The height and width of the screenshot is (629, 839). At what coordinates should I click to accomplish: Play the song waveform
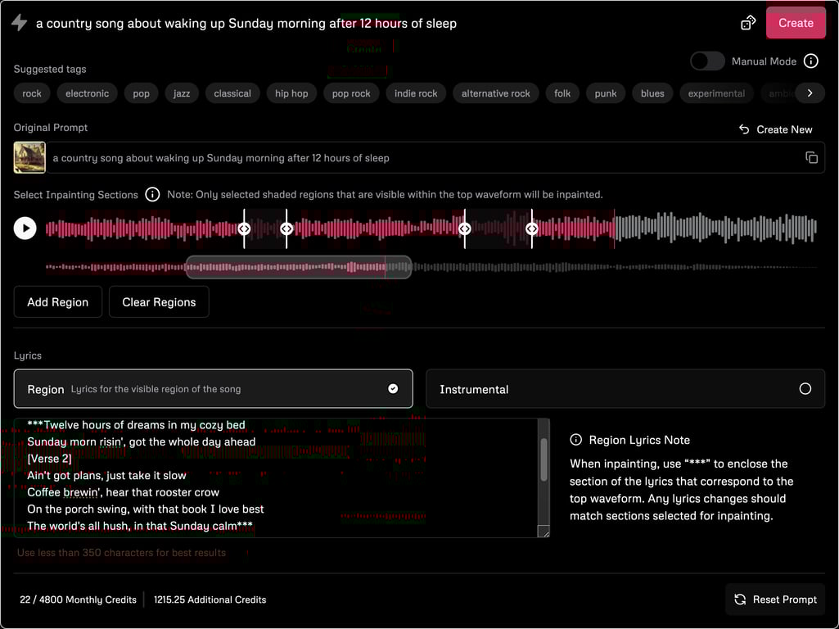25,229
